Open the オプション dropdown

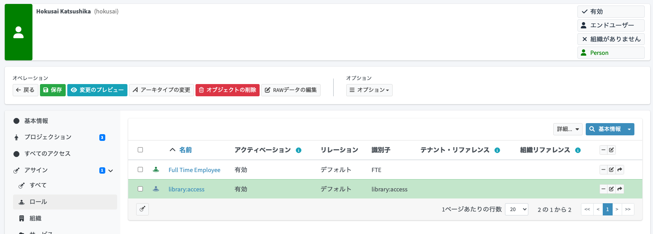[x=369, y=90]
